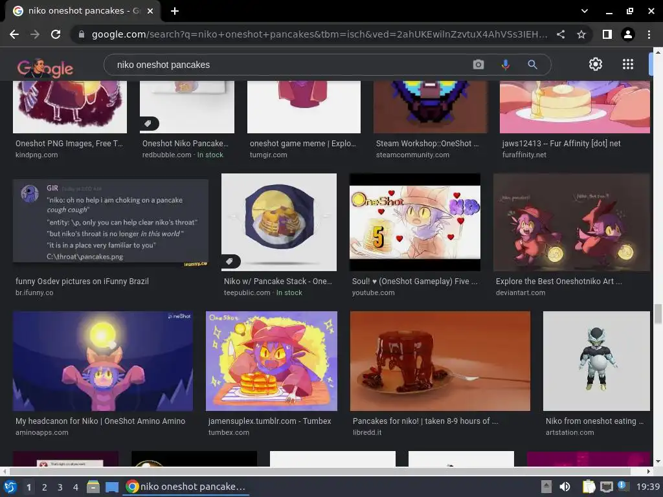Screen dimensions: 663x497
Task: Open Google quick settings gear
Action: click(596, 64)
